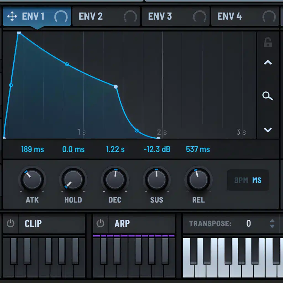Switch to the ENV 2 tab
Screen dimensions: 283x283
point(91,17)
